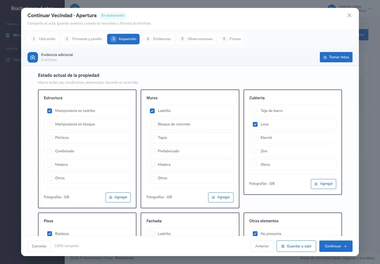The width and height of the screenshot is (380, 264).
Task: Select Otros in the Muros card
Action: (x=152, y=178)
